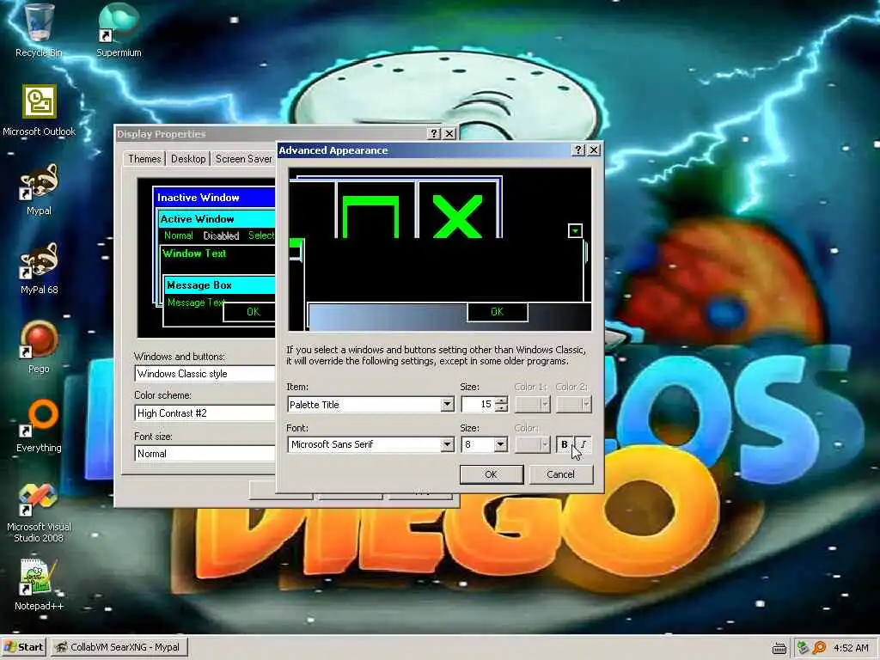Click the Windows Classic style combo box
Viewport: 880px width, 660px height.
(x=205, y=374)
